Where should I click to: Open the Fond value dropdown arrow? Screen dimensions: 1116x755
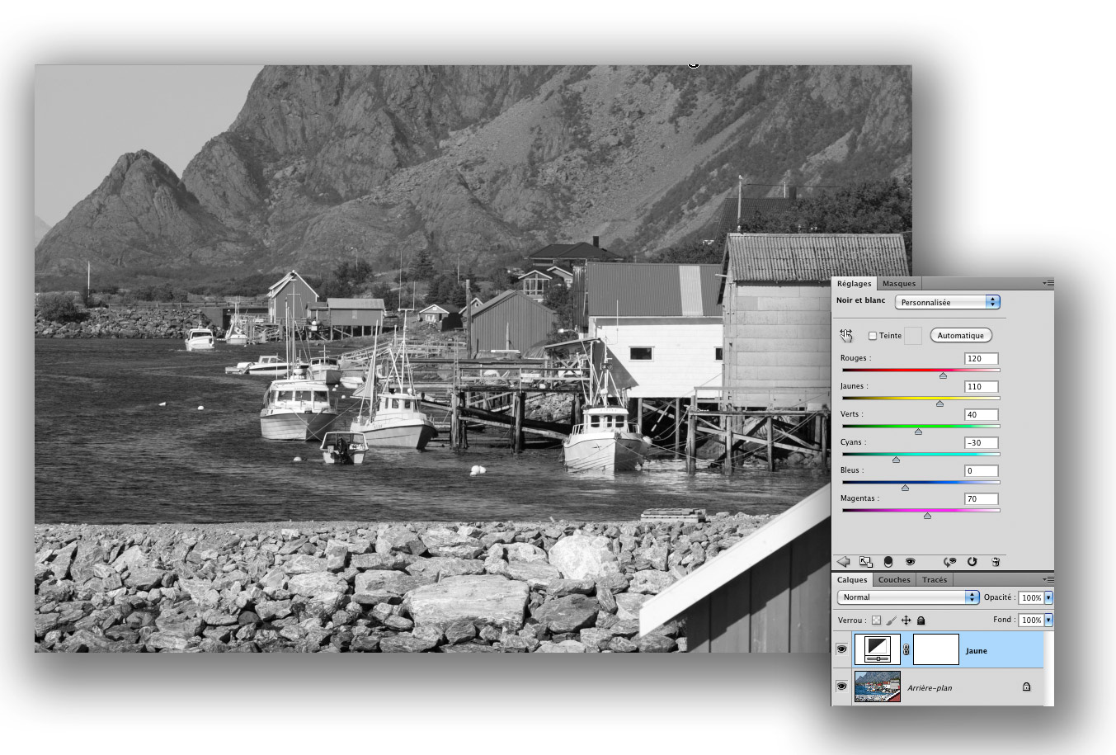tap(1048, 620)
